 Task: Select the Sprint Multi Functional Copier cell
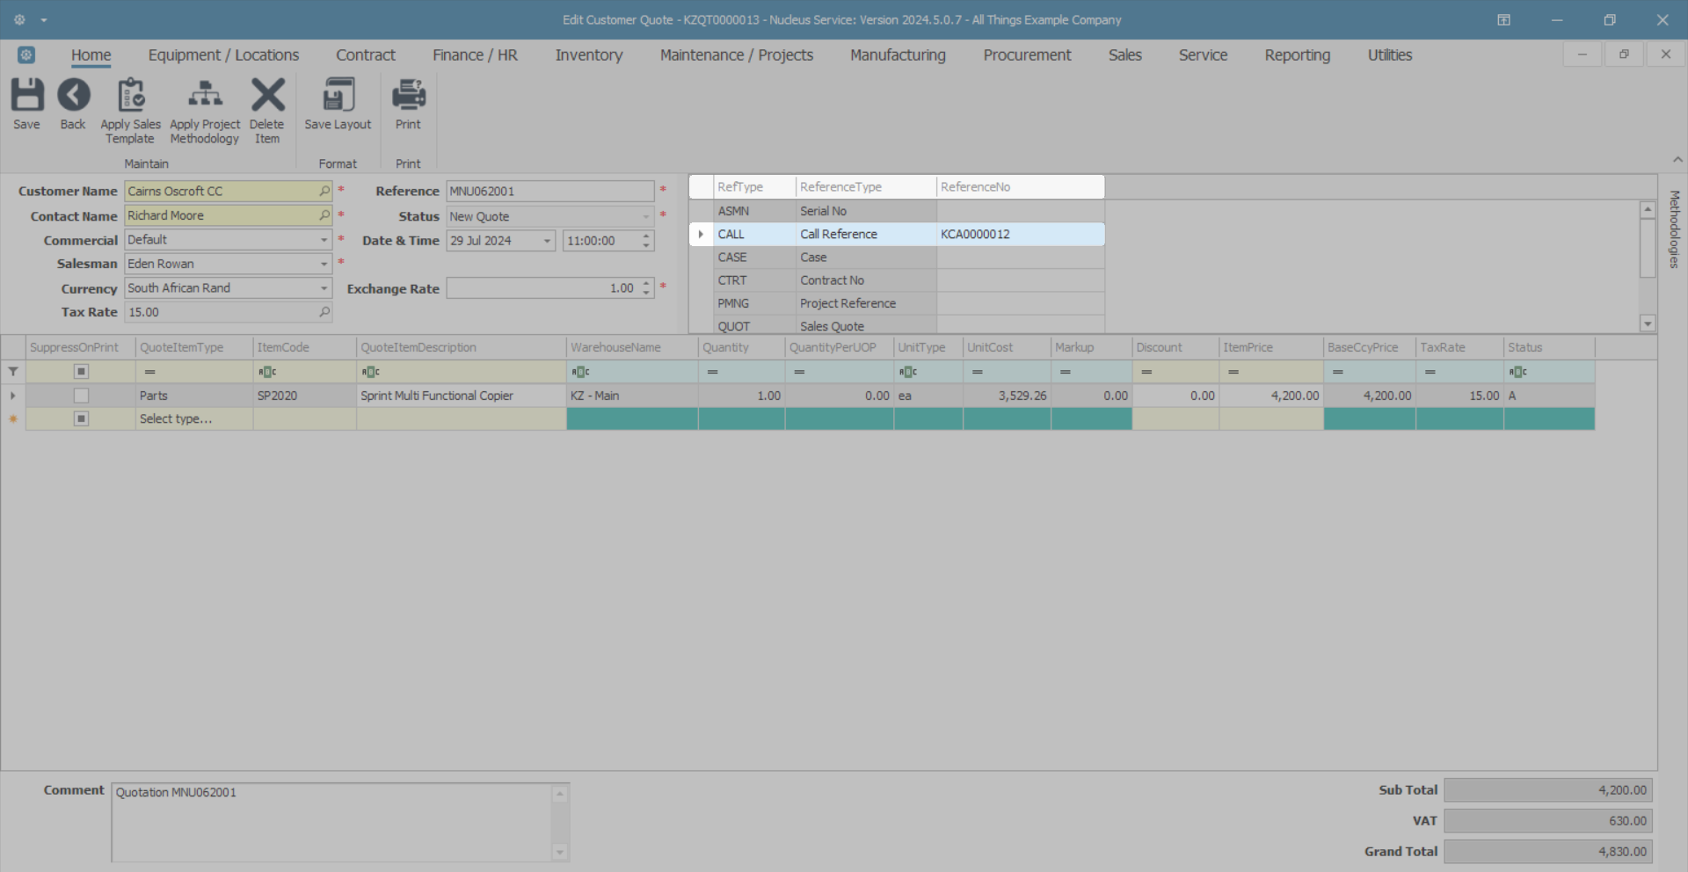click(461, 396)
